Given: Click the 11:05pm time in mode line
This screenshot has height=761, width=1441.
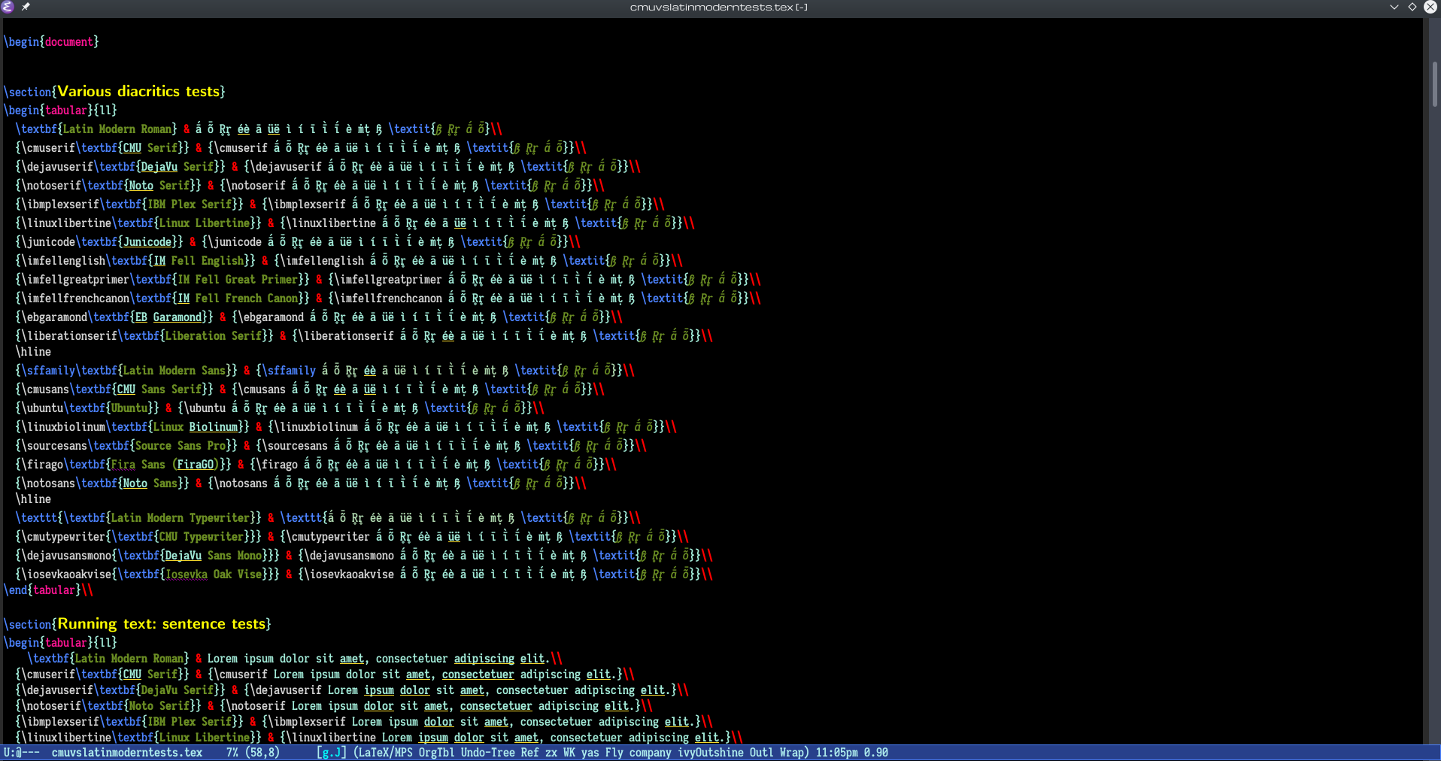Looking at the screenshot, I should (837, 753).
